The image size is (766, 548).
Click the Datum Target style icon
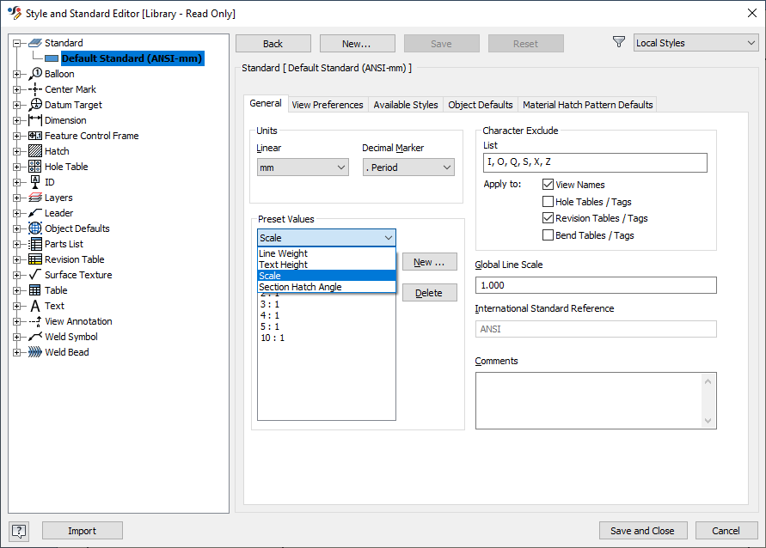point(35,105)
